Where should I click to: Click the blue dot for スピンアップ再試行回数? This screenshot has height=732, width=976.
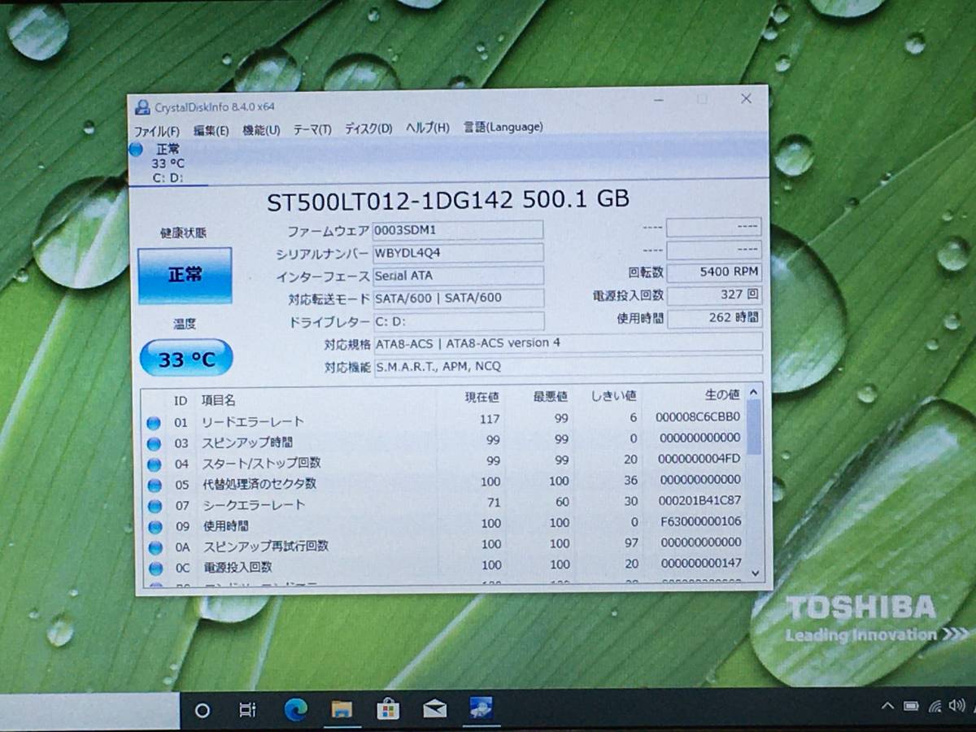click(x=155, y=547)
